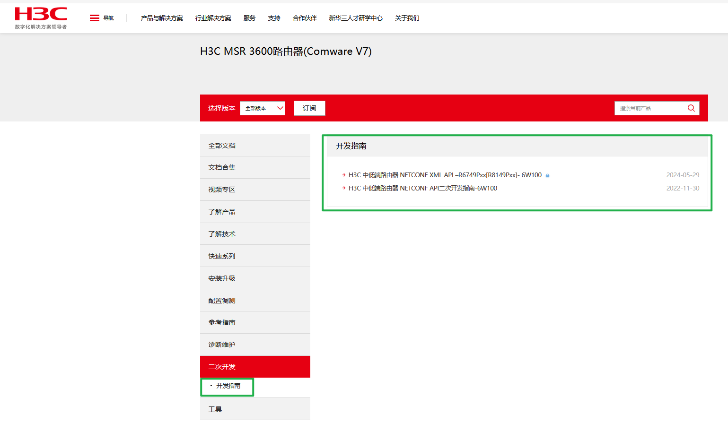The height and width of the screenshot is (423, 728).
Task: Open 产品与解决方案 in top navigation
Action: pos(162,18)
